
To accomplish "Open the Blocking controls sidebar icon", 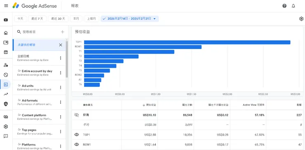I will (6, 75).
